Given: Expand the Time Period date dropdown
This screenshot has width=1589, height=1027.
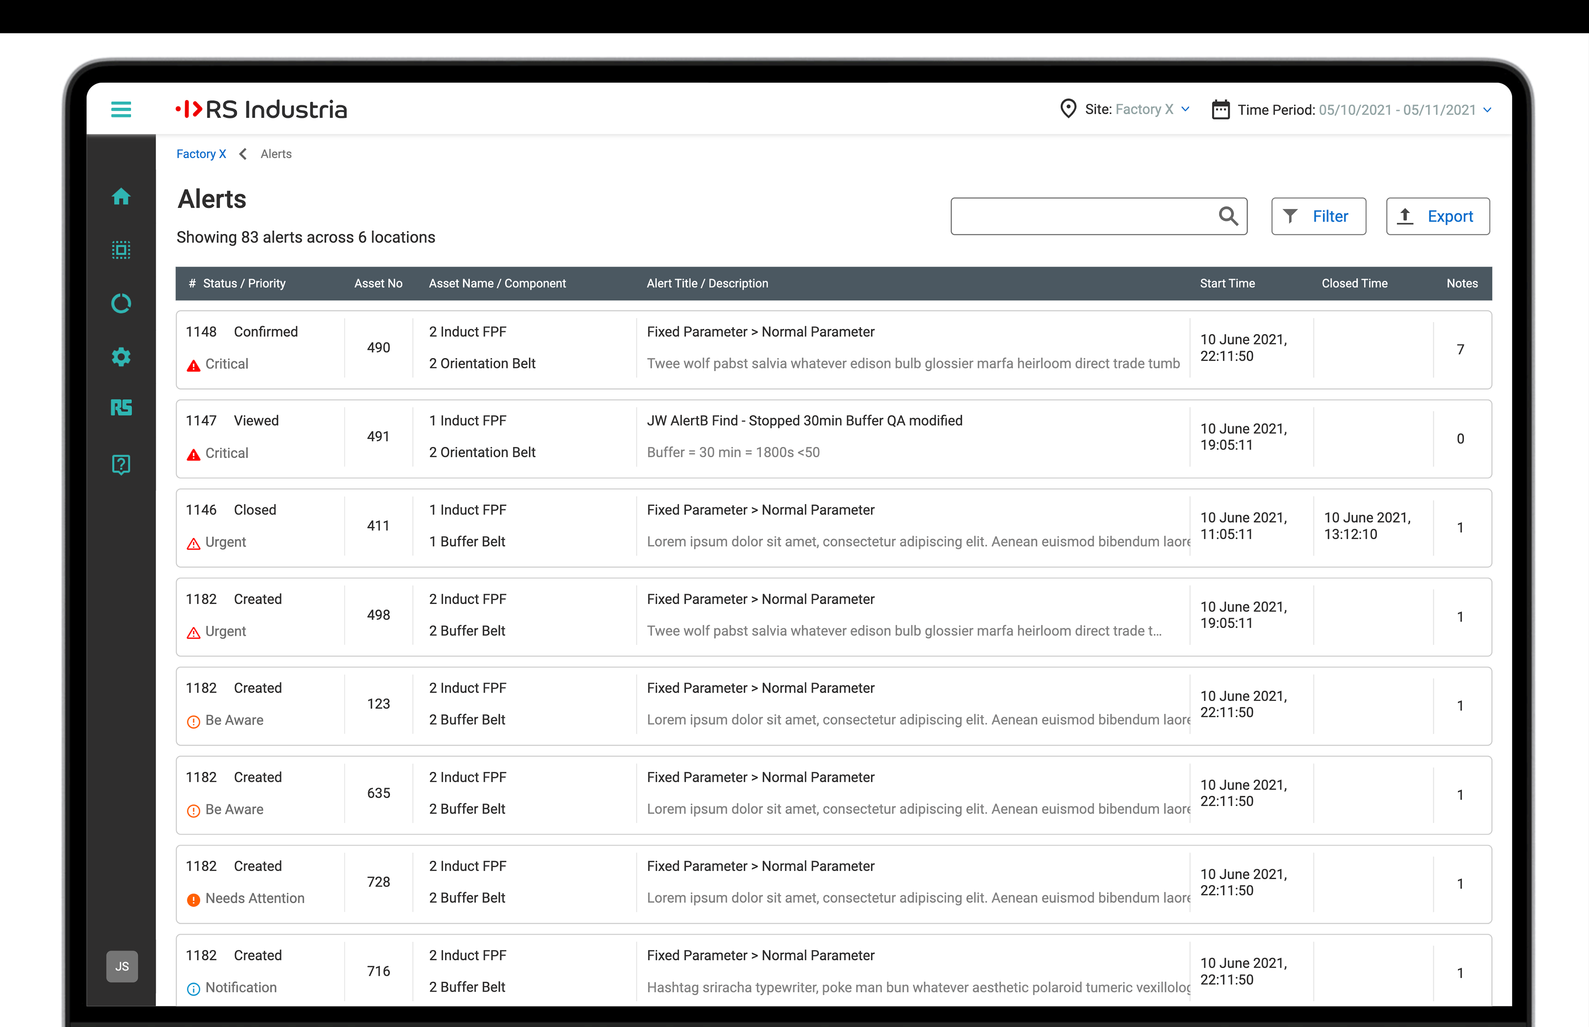Looking at the screenshot, I should click(x=1487, y=110).
